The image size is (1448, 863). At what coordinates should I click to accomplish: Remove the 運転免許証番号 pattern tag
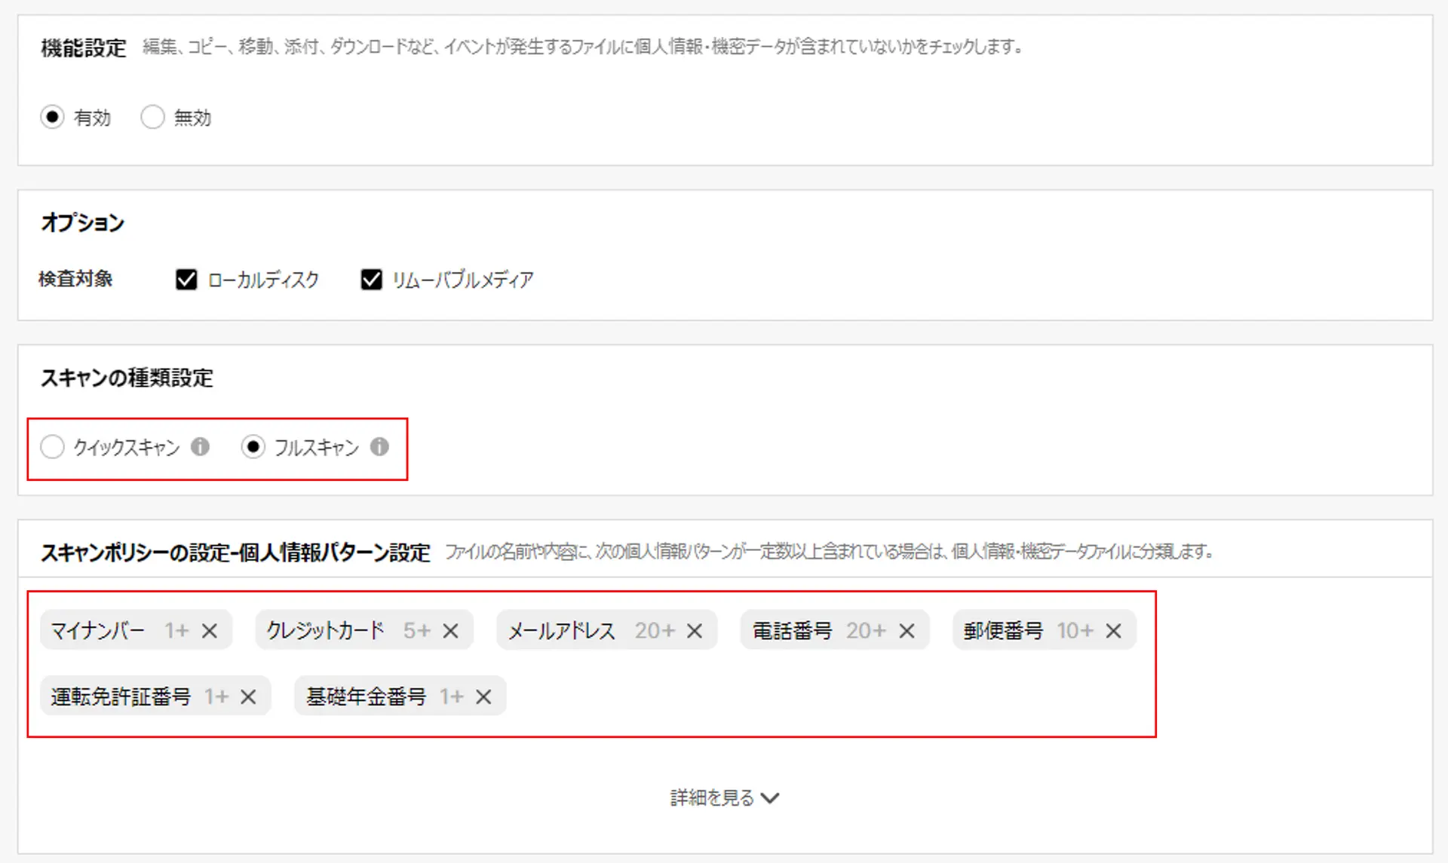click(x=248, y=697)
